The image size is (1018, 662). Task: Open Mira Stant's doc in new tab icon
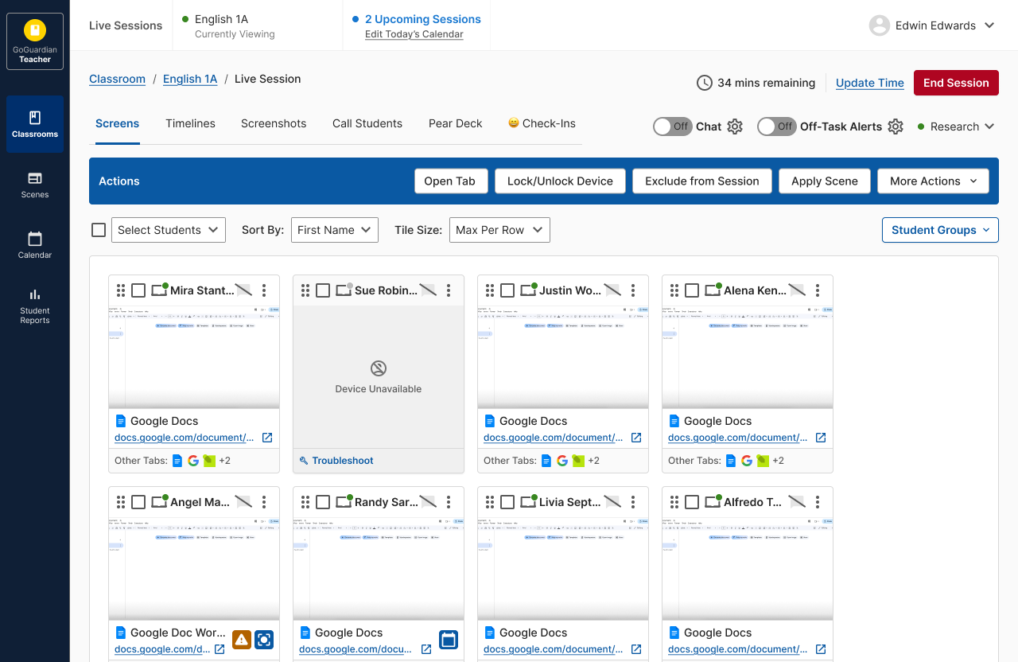point(267,438)
